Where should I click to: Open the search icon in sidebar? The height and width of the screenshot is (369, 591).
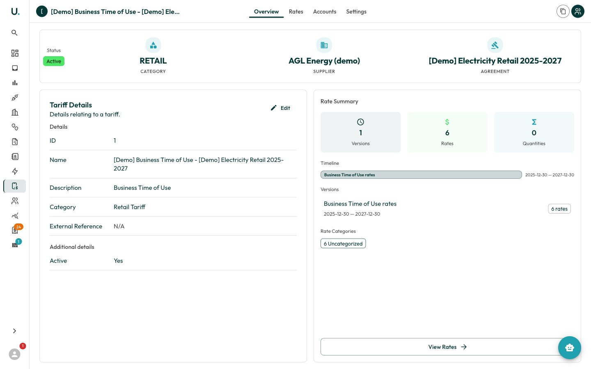click(x=14, y=33)
